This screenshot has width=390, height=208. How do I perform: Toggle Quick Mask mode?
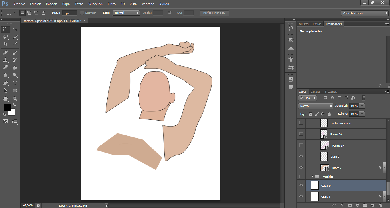pyautogui.click(x=5, y=121)
